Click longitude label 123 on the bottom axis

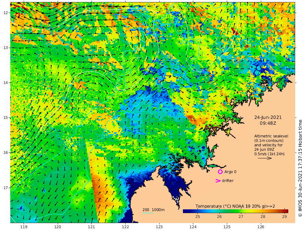click(159, 227)
